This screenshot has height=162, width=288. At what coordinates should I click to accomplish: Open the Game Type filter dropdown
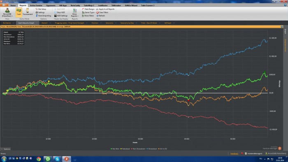[x=88, y=12]
